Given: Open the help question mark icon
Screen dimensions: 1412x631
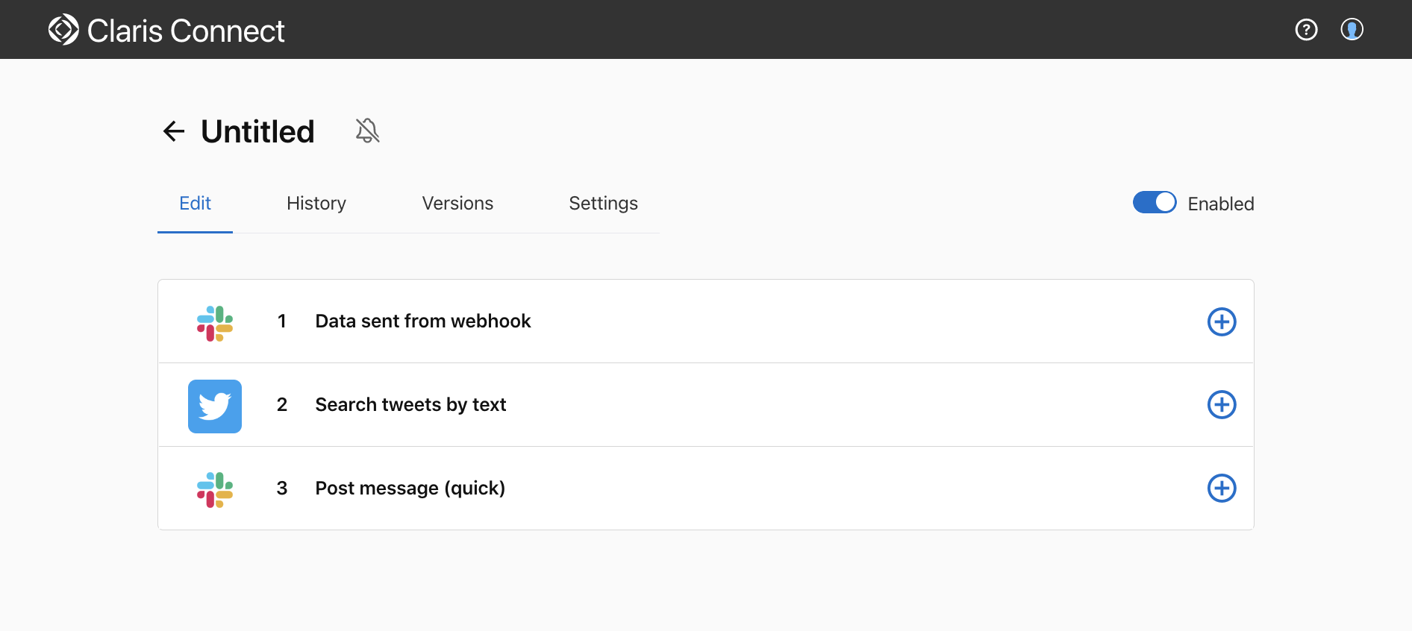Looking at the screenshot, I should pyautogui.click(x=1306, y=30).
